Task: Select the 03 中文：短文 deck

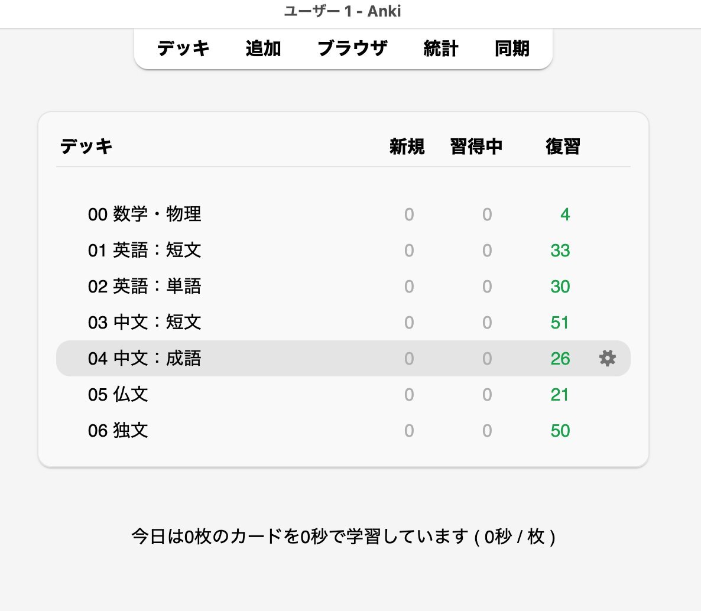Action: pos(145,322)
